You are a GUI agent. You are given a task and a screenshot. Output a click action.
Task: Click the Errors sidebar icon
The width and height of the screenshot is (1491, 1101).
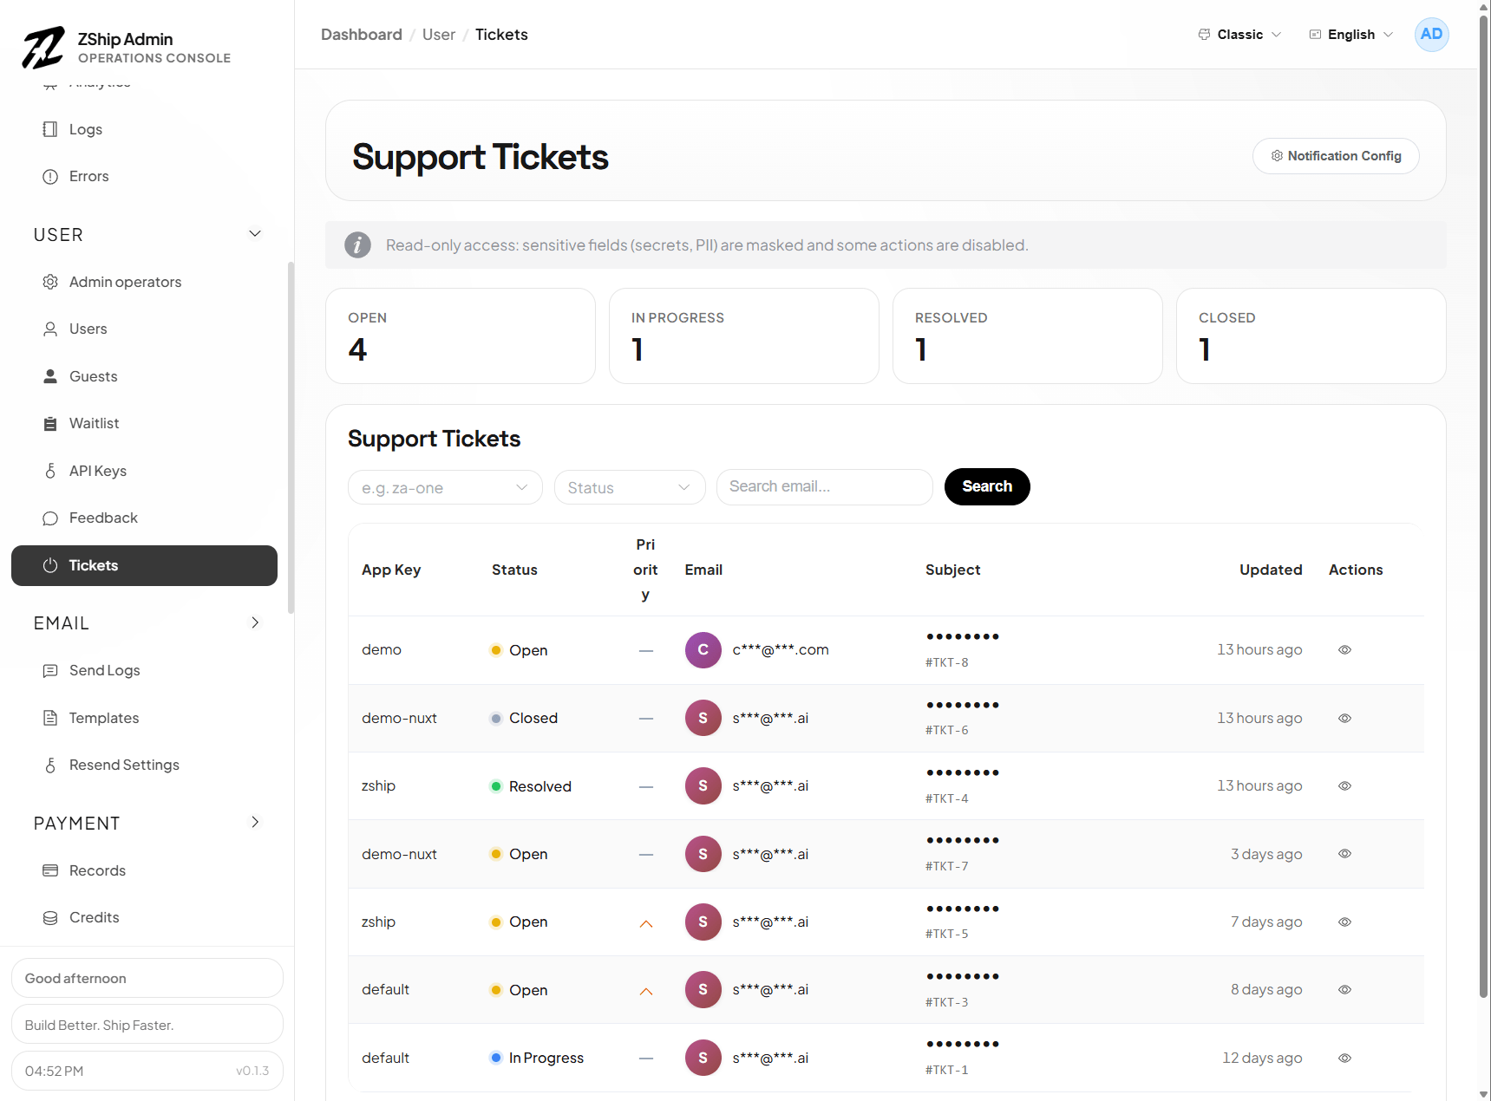tap(50, 177)
